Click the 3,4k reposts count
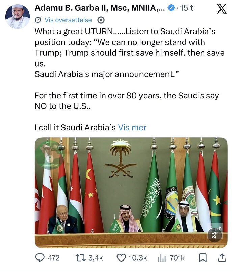Image resolution: width=233 pixels, height=272 pixels. [95, 258]
